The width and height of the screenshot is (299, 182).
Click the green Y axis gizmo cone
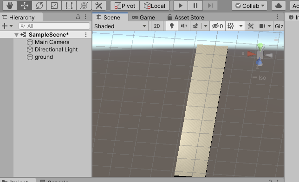click(x=260, y=47)
